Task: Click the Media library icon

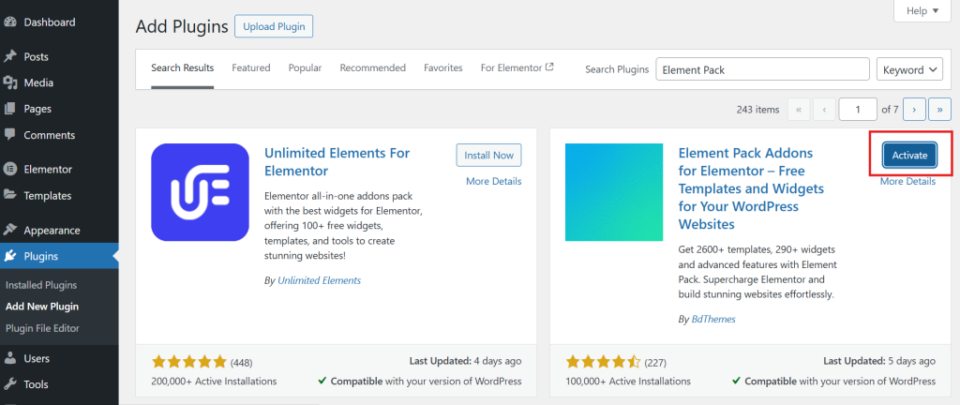Action: (x=10, y=82)
